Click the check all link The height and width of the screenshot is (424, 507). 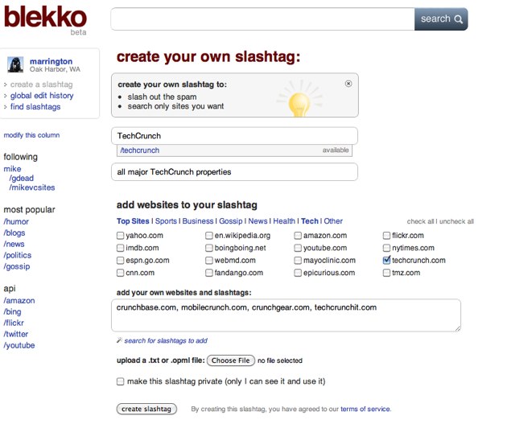420,221
